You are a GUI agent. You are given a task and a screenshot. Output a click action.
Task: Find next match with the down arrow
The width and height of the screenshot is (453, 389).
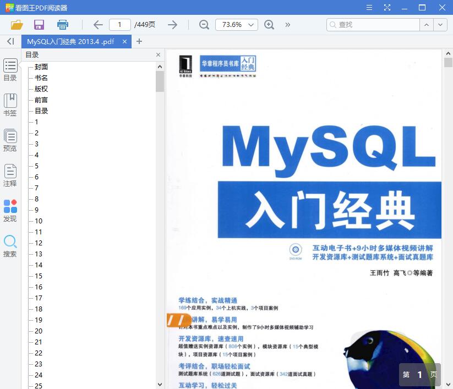click(x=440, y=25)
